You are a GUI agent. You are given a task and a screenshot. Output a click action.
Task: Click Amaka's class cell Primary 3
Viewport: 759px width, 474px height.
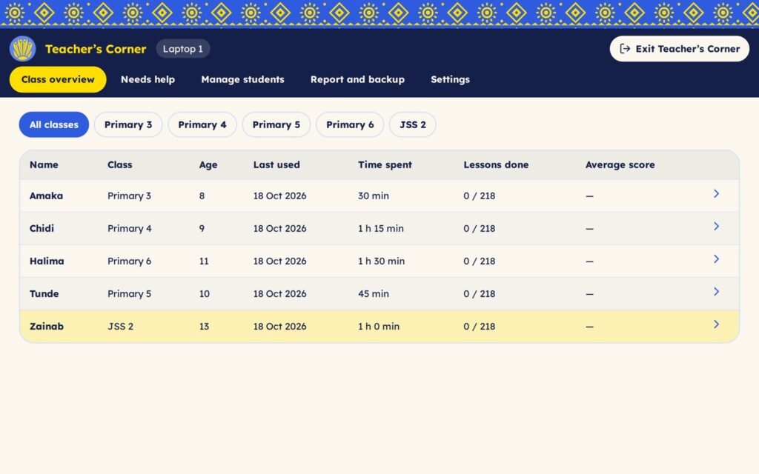pos(129,196)
